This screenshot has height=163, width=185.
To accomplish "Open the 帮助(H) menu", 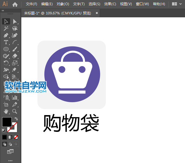I will tap(159, 4).
